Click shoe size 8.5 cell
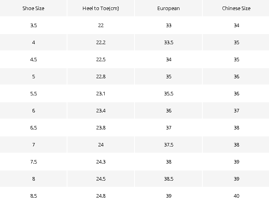Screen dimensions: 269x205 (33, 196)
